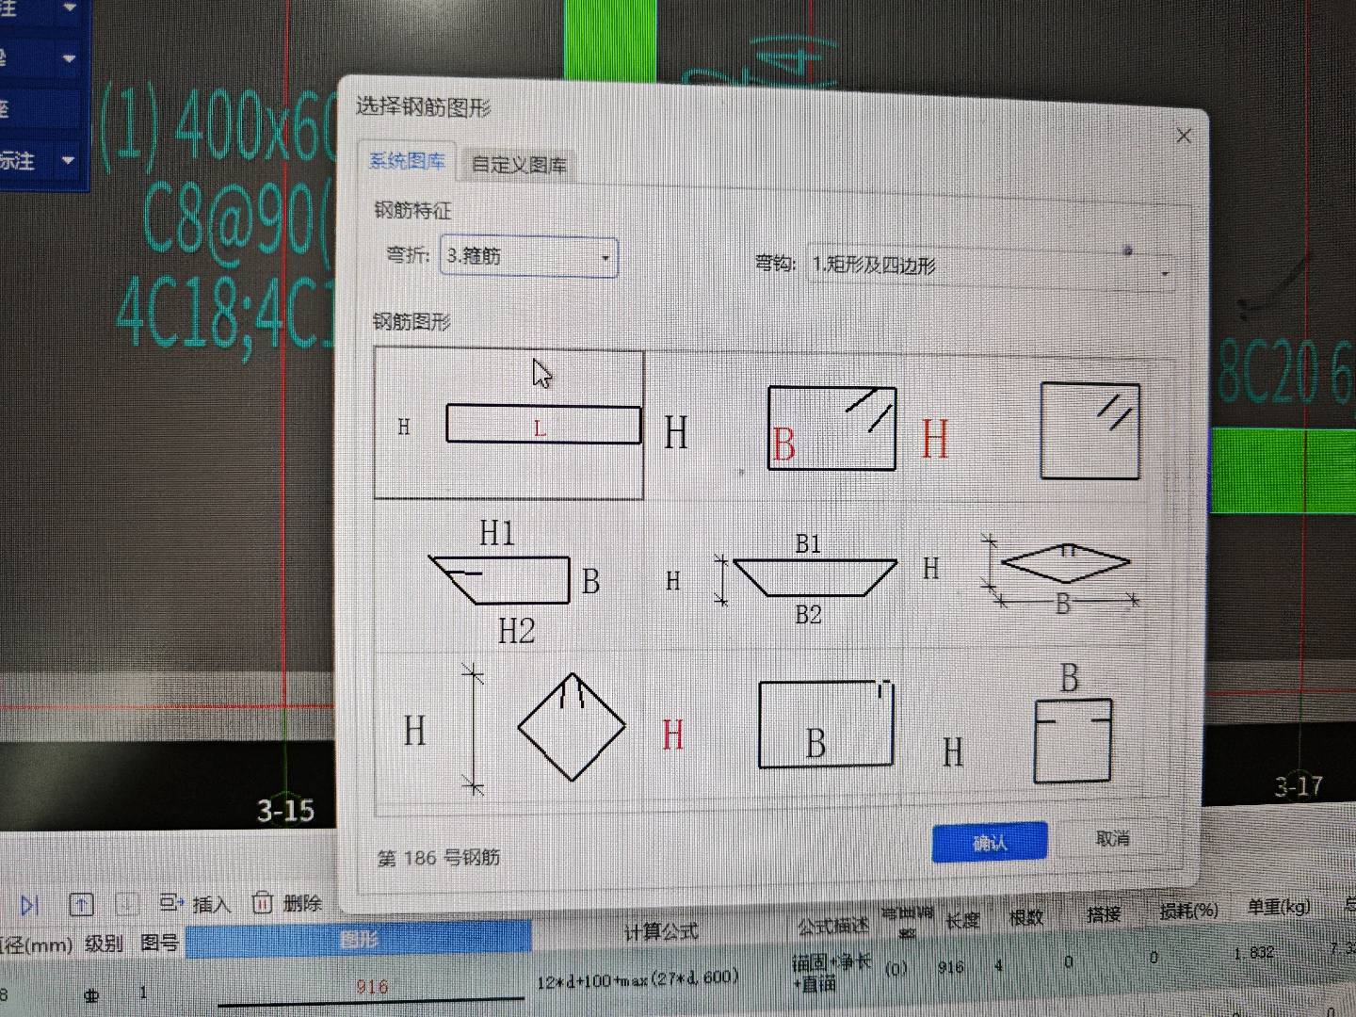Cancel the dialog with 取消
The width and height of the screenshot is (1356, 1017).
pyautogui.click(x=1112, y=838)
